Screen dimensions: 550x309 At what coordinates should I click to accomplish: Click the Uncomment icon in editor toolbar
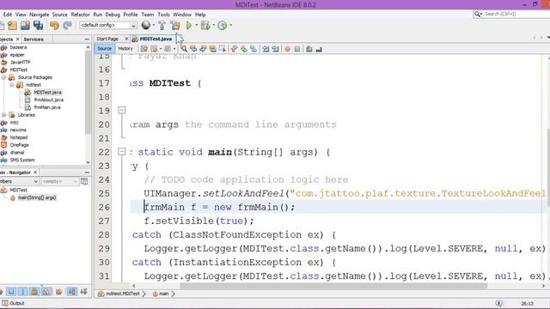tap(319, 49)
